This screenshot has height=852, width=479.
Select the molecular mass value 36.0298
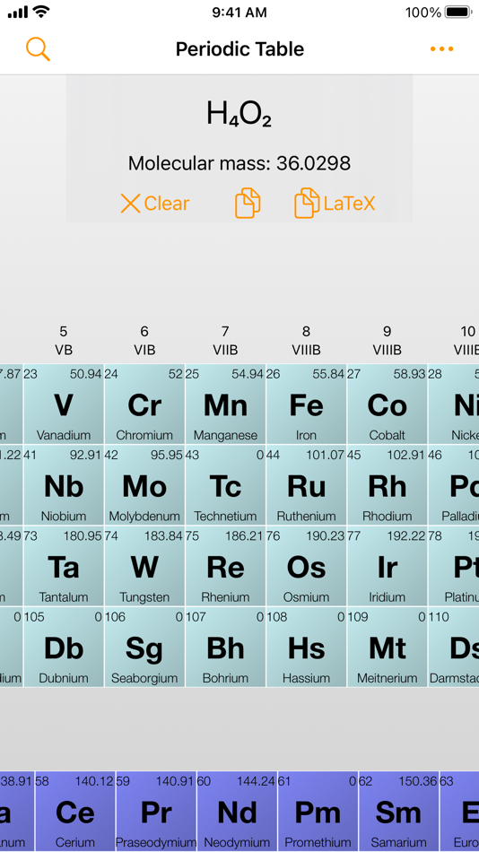tap(314, 163)
